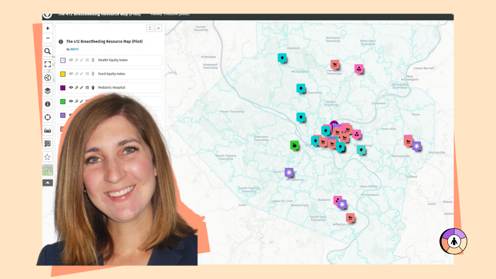Center map on my location crosshair

click(48, 117)
